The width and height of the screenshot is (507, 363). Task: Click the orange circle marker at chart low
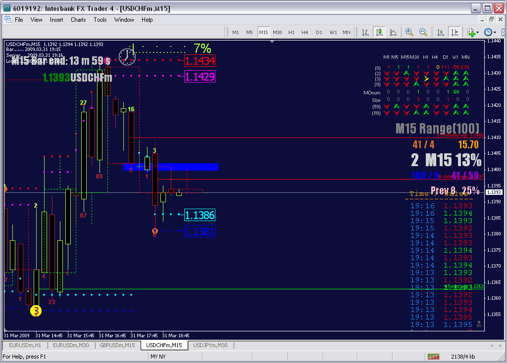click(x=155, y=231)
